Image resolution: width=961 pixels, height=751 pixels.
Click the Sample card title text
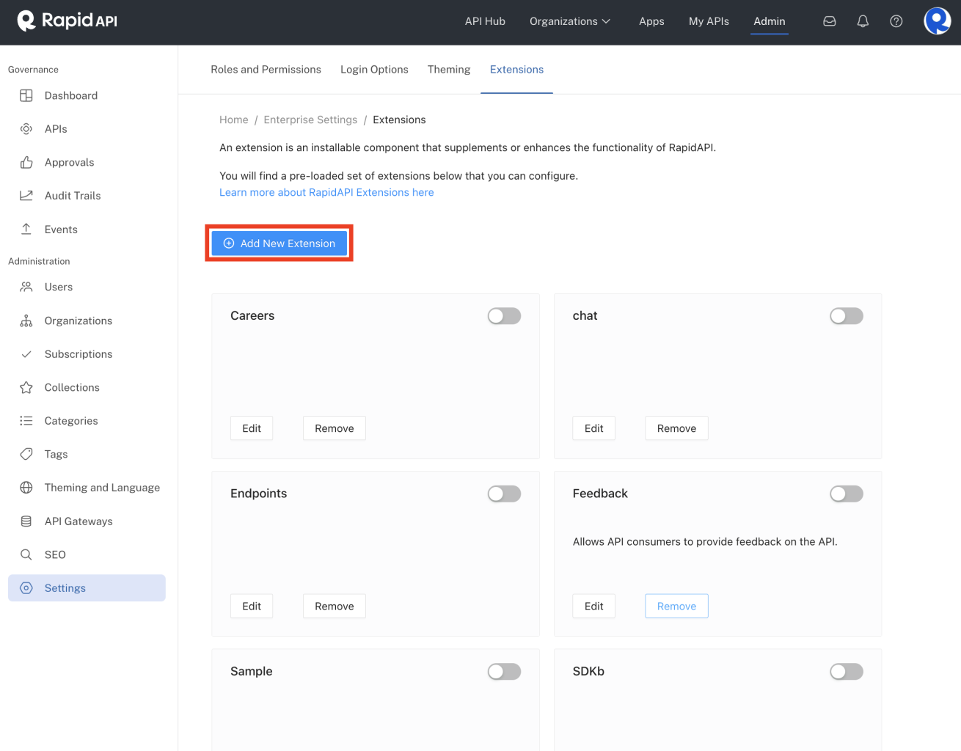click(252, 672)
